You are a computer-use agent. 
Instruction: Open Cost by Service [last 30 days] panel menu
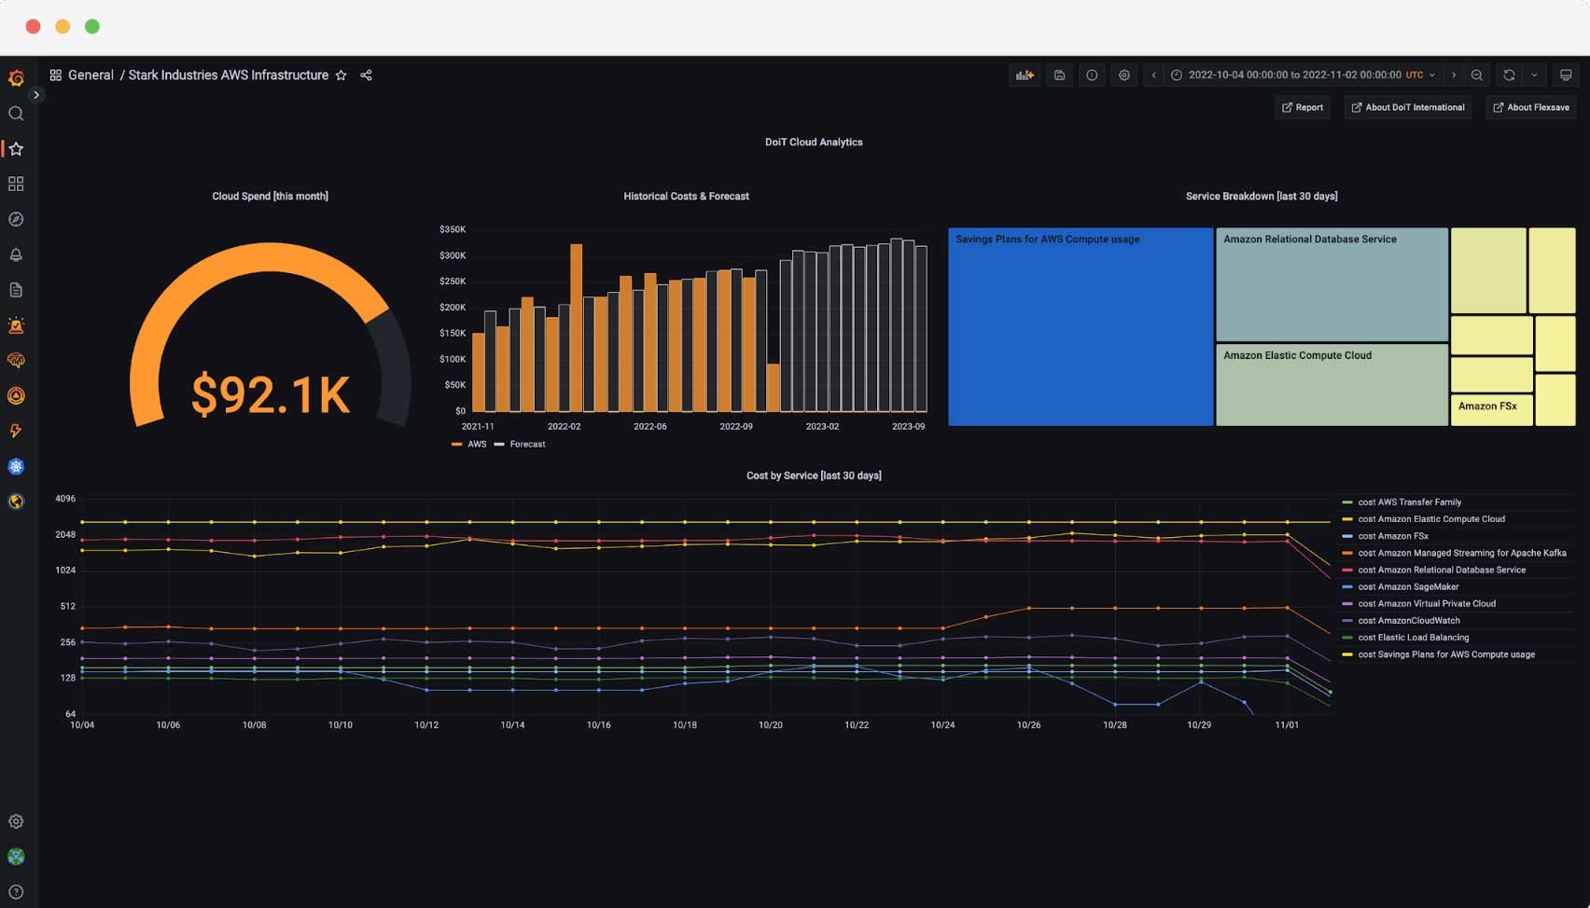click(814, 476)
